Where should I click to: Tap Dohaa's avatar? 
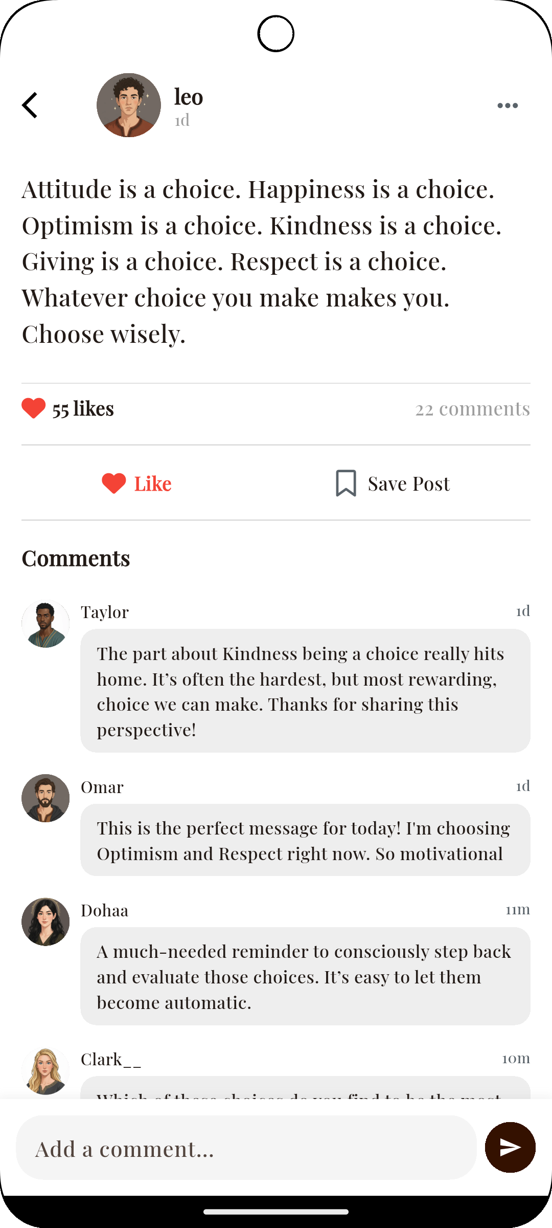point(45,922)
